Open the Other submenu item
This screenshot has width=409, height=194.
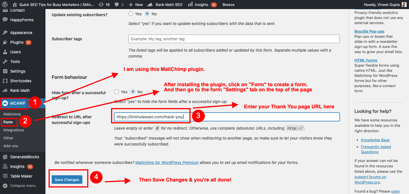8,138
